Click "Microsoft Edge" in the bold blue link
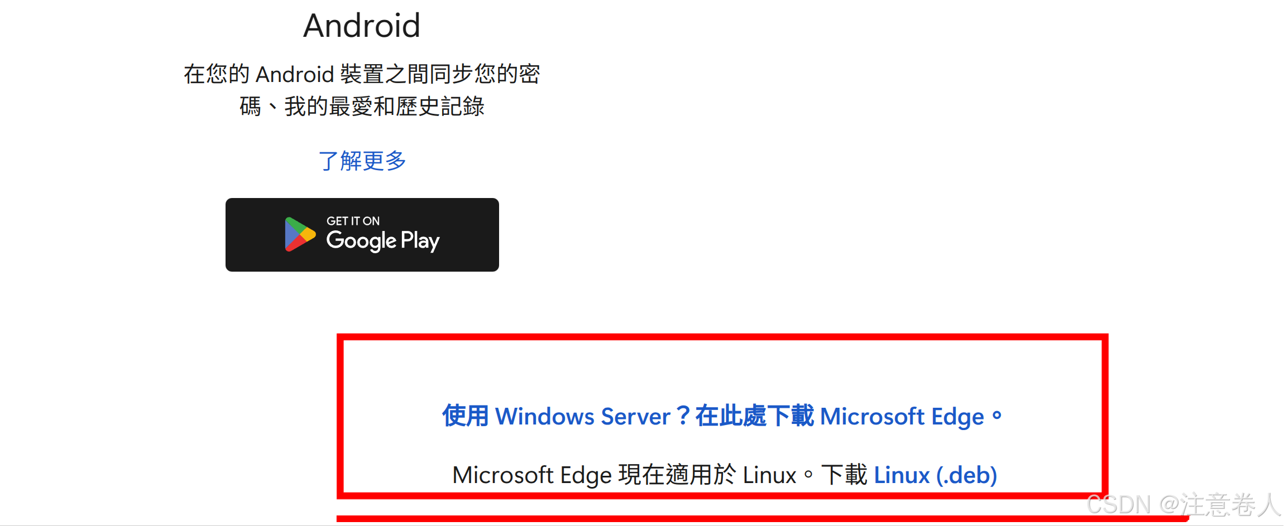The image size is (1284, 526). click(x=901, y=417)
